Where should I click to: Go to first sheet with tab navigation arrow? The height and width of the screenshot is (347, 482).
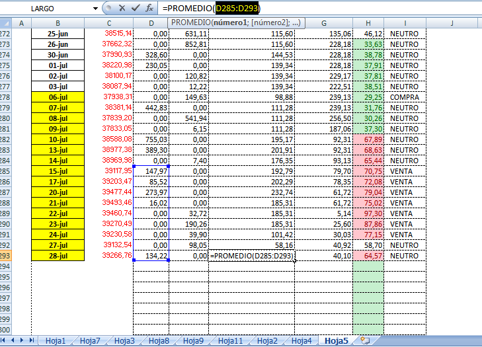pyautogui.click(x=6, y=340)
